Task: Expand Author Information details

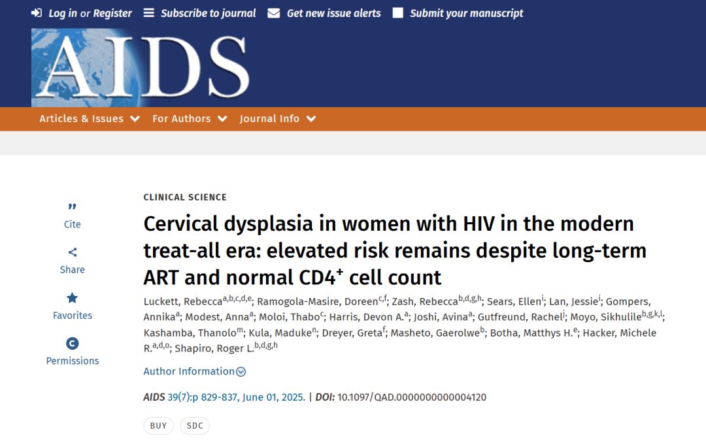Action: click(195, 371)
